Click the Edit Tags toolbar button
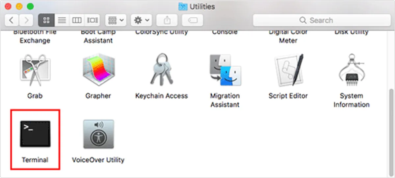395x178 pixels. point(193,20)
